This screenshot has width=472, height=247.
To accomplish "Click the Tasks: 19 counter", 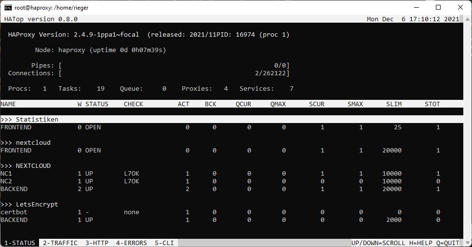I will pyautogui.click(x=81, y=89).
